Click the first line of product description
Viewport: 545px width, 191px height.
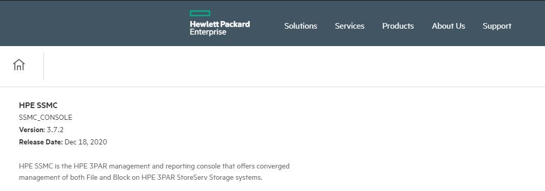coord(154,166)
